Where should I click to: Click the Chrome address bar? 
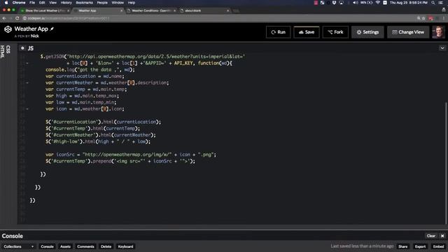coord(218,18)
